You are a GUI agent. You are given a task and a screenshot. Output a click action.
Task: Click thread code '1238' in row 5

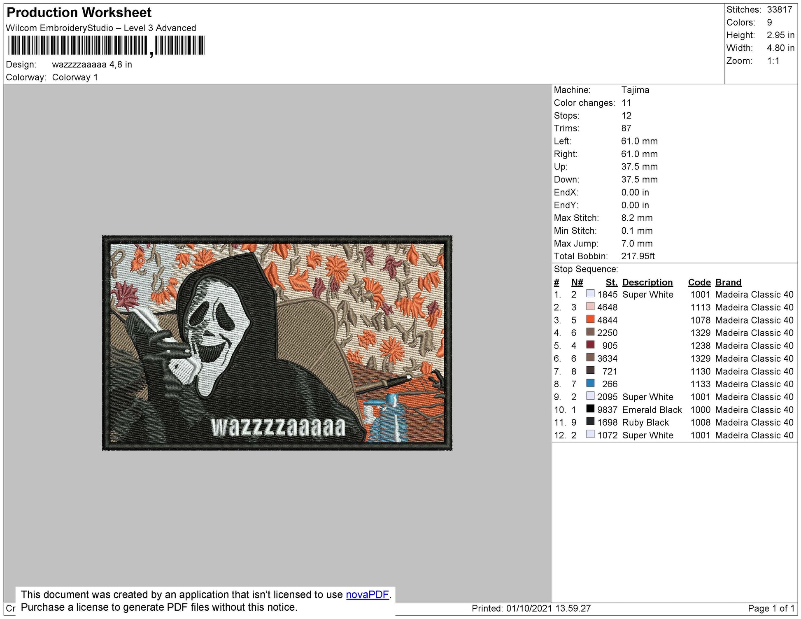click(701, 346)
